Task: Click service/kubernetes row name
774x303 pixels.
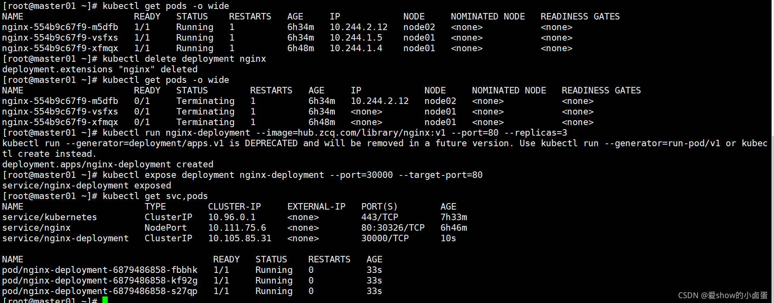Action: point(50,217)
